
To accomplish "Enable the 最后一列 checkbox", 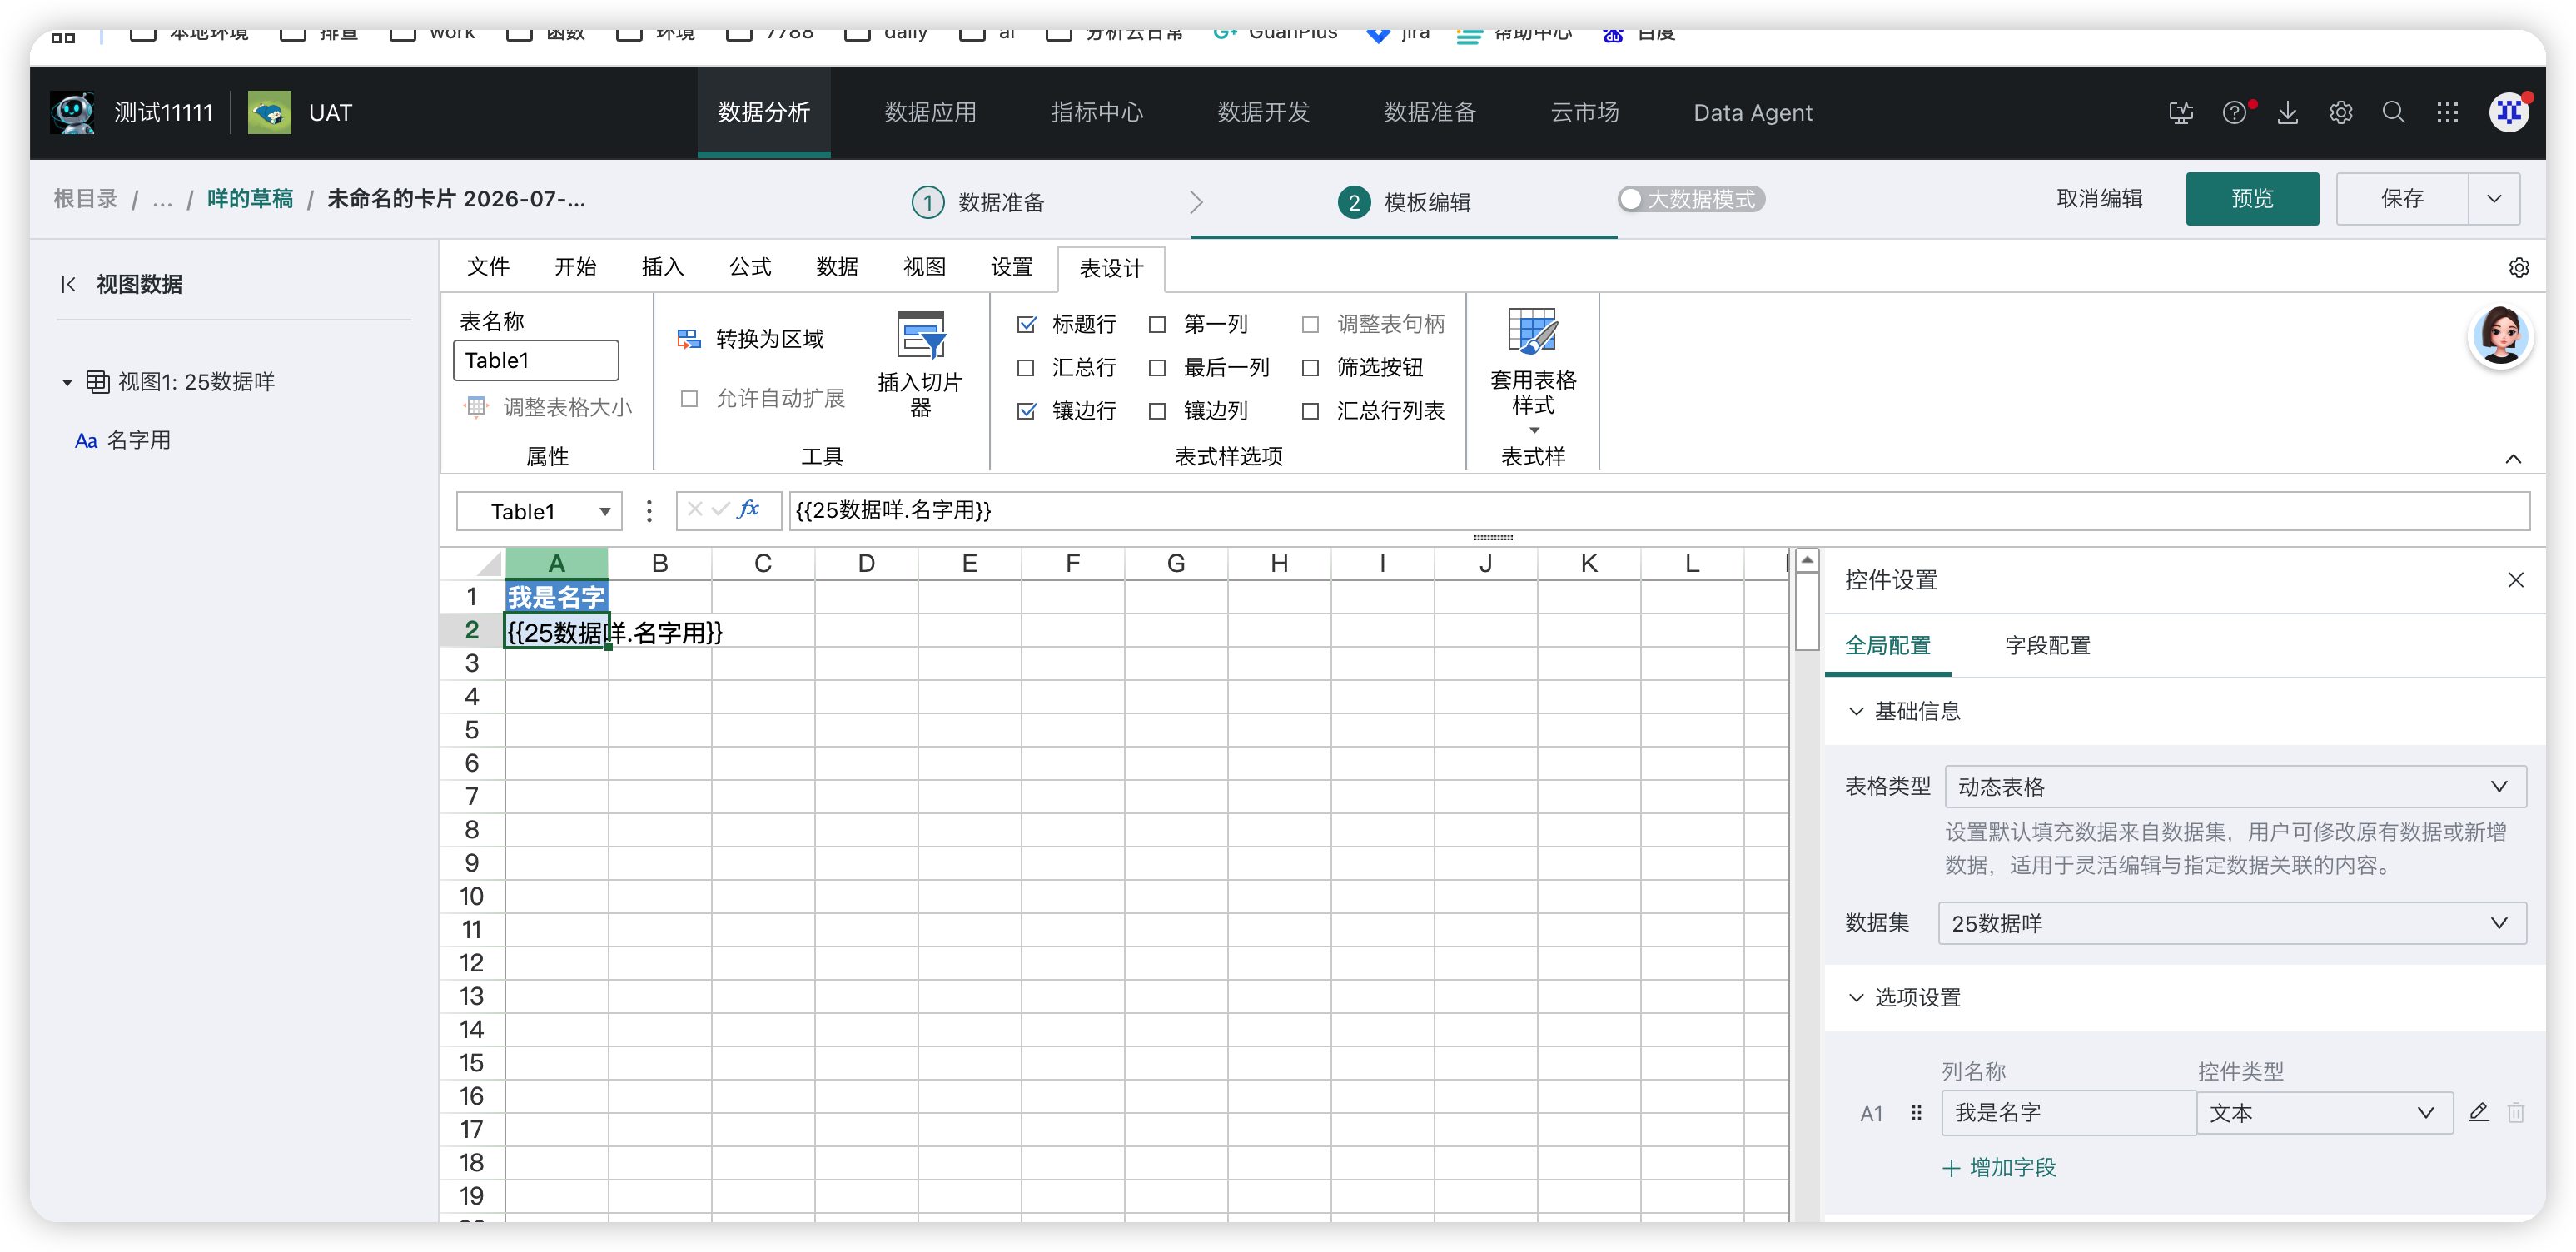I will (1157, 367).
